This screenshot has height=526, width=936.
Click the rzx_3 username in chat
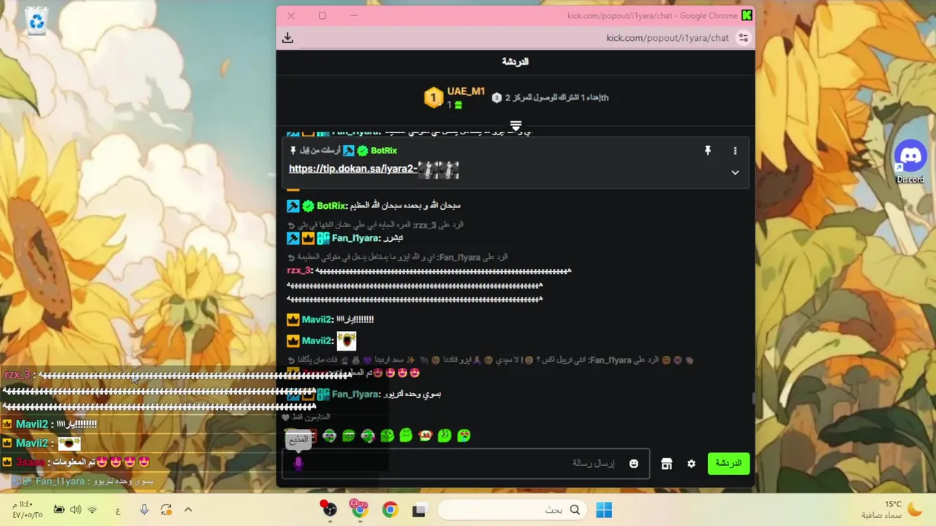(299, 271)
